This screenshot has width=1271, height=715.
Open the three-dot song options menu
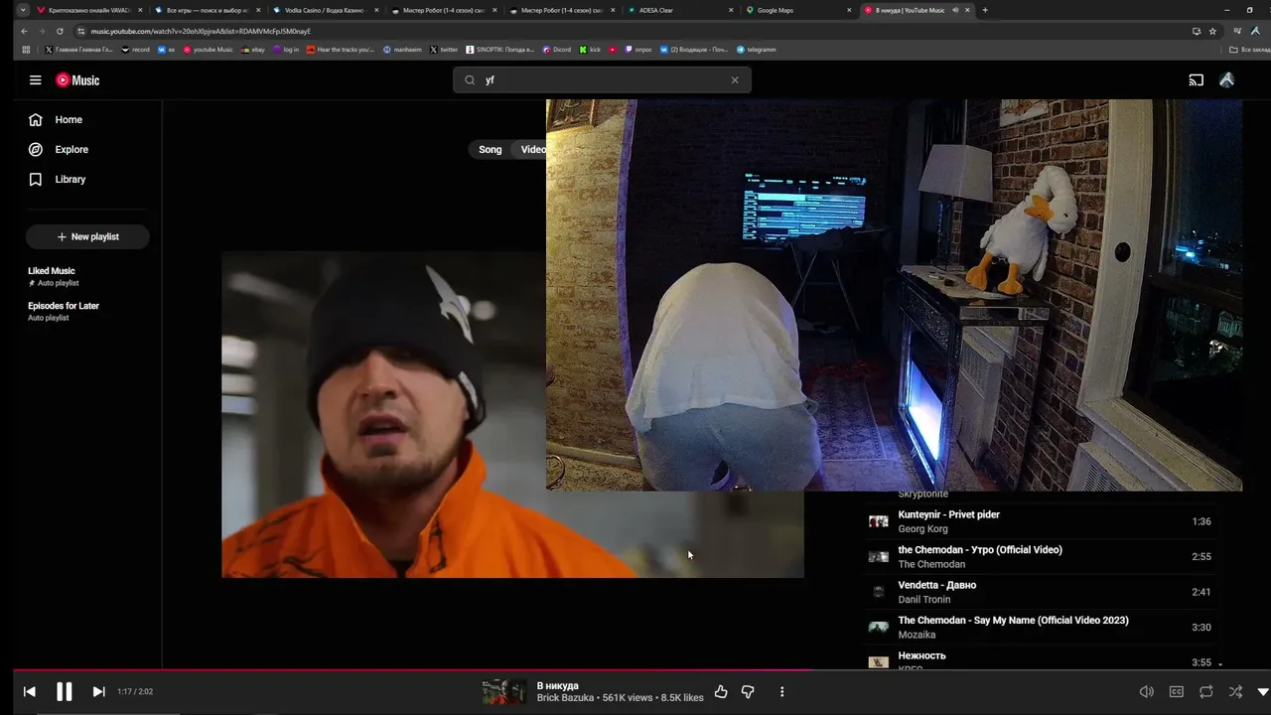782,692
